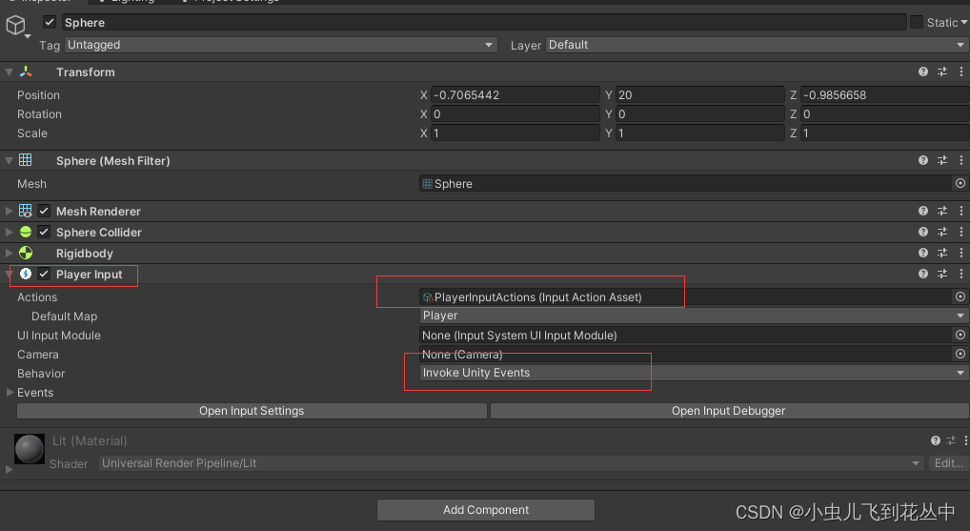Open the Behavior dropdown Invoke Unity Events

click(x=694, y=373)
